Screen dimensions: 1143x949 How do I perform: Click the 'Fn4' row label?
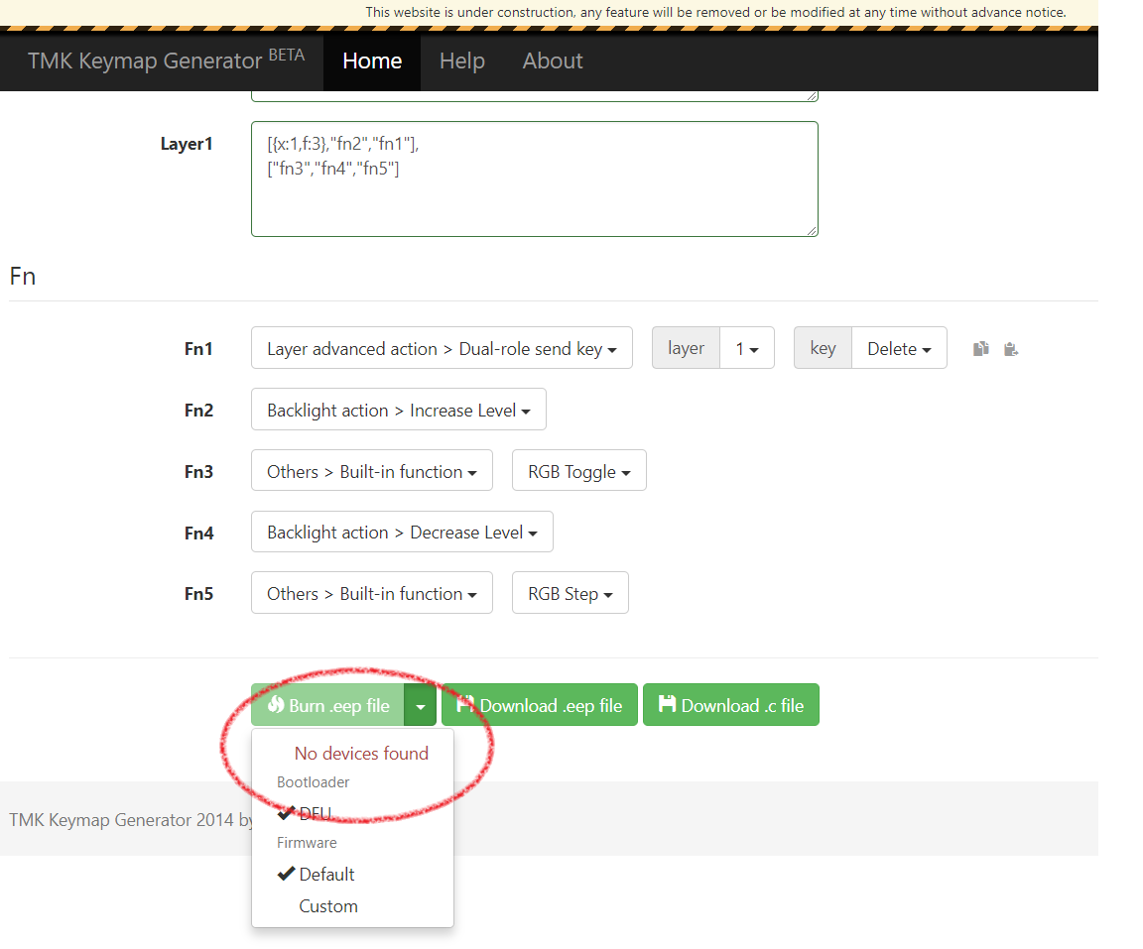pos(199,533)
